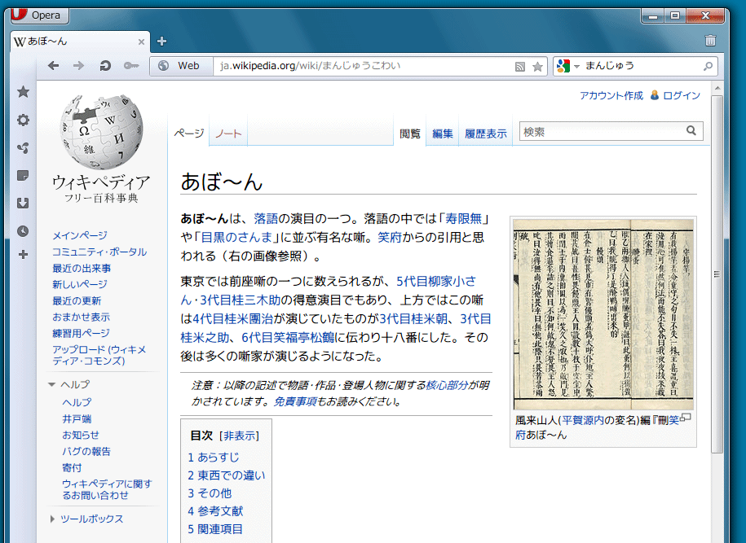This screenshot has width=746, height=543.
Task: Click the Wikipedia 検索 search box
Action: pos(602,132)
